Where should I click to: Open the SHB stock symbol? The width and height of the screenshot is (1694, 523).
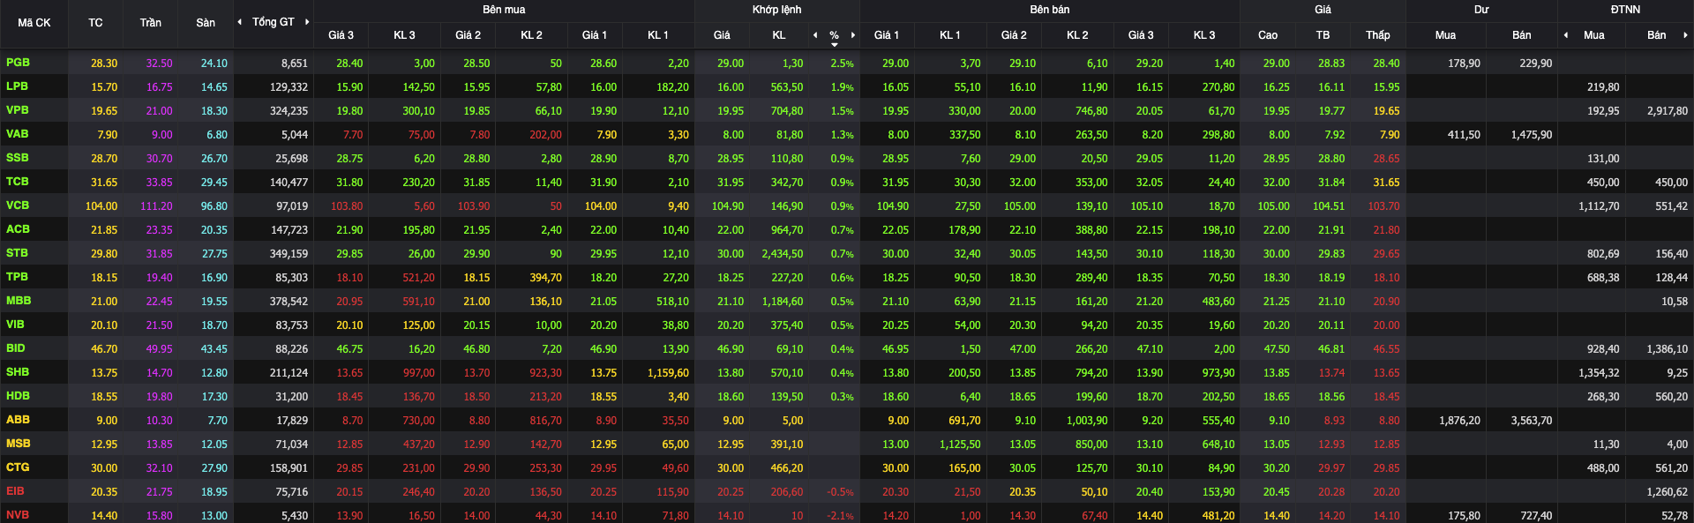(18, 372)
